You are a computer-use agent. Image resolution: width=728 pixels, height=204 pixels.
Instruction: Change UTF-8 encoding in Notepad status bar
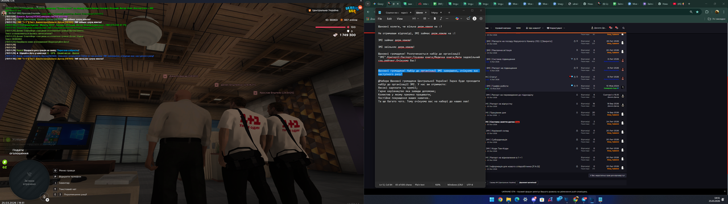pos(470,185)
